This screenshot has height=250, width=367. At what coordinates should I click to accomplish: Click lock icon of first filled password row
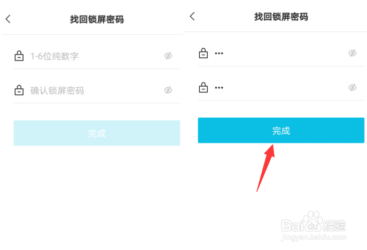tap(203, 53)
